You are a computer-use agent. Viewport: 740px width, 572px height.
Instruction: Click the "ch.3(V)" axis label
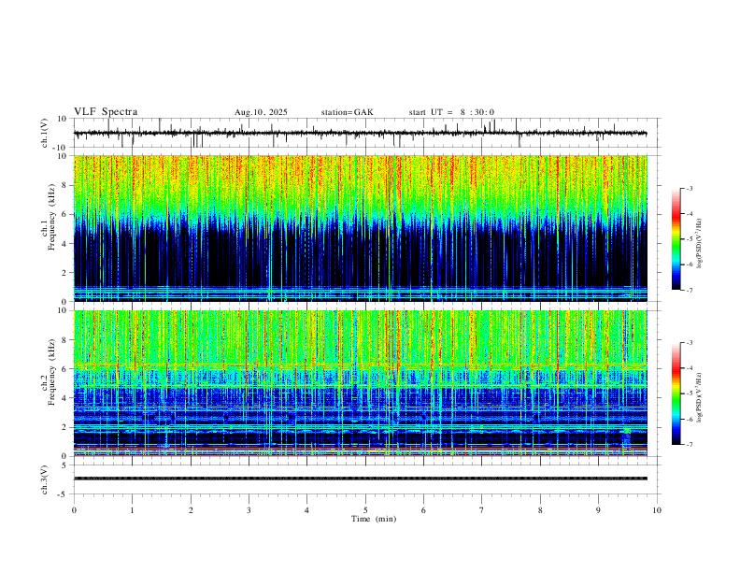click(x=45, y=480)
